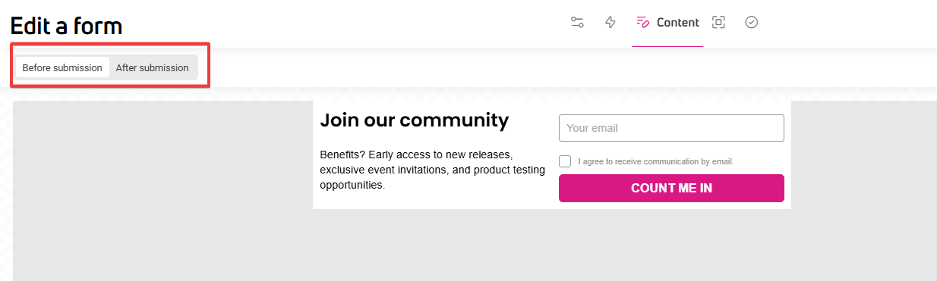937x281 pixels.
Task: Click the gray canvas area below the form
Action: point(552,245)
